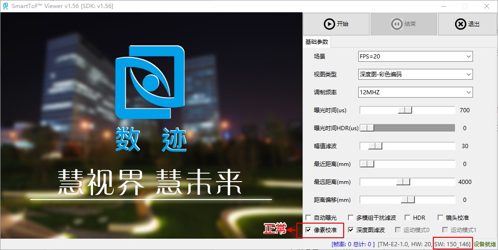Click the 曝光时间HDR(us) slider handle
This screenshot has width=498, height=250.
(367, 128)
